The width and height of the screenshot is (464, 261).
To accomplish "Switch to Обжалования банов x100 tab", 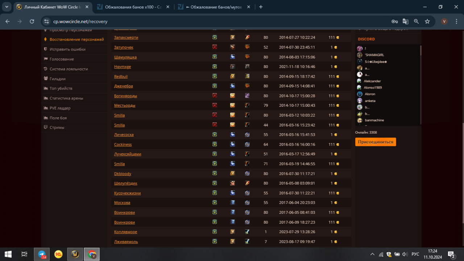I will (x=133, y=7).
